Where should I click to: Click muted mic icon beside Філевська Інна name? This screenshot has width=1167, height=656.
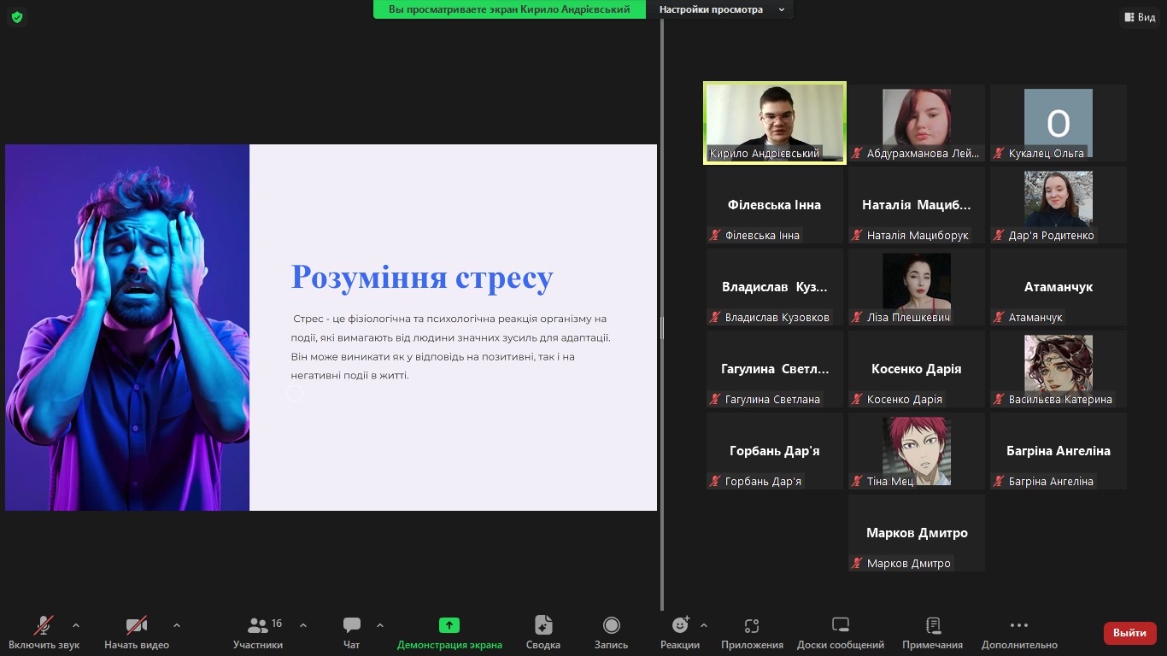(x=715, y=236)
